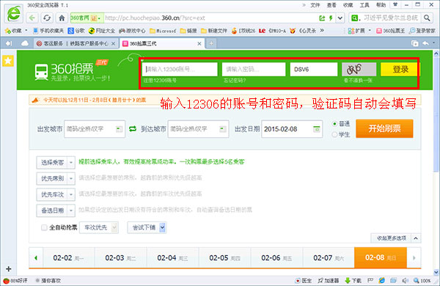Image resolution: width=440 pixels, height=286 pixels.
Task: Click the 忘记密码? link
Action: [x=235, y=81]
